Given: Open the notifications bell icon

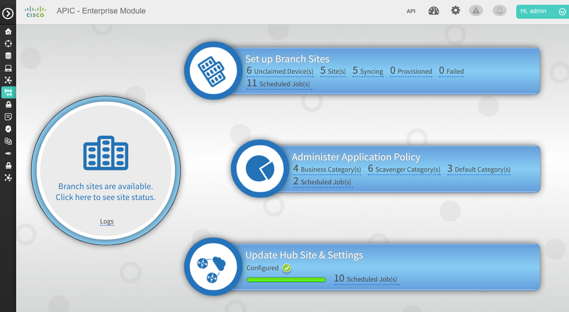Looking at the screenshot, I should (500, 11).
